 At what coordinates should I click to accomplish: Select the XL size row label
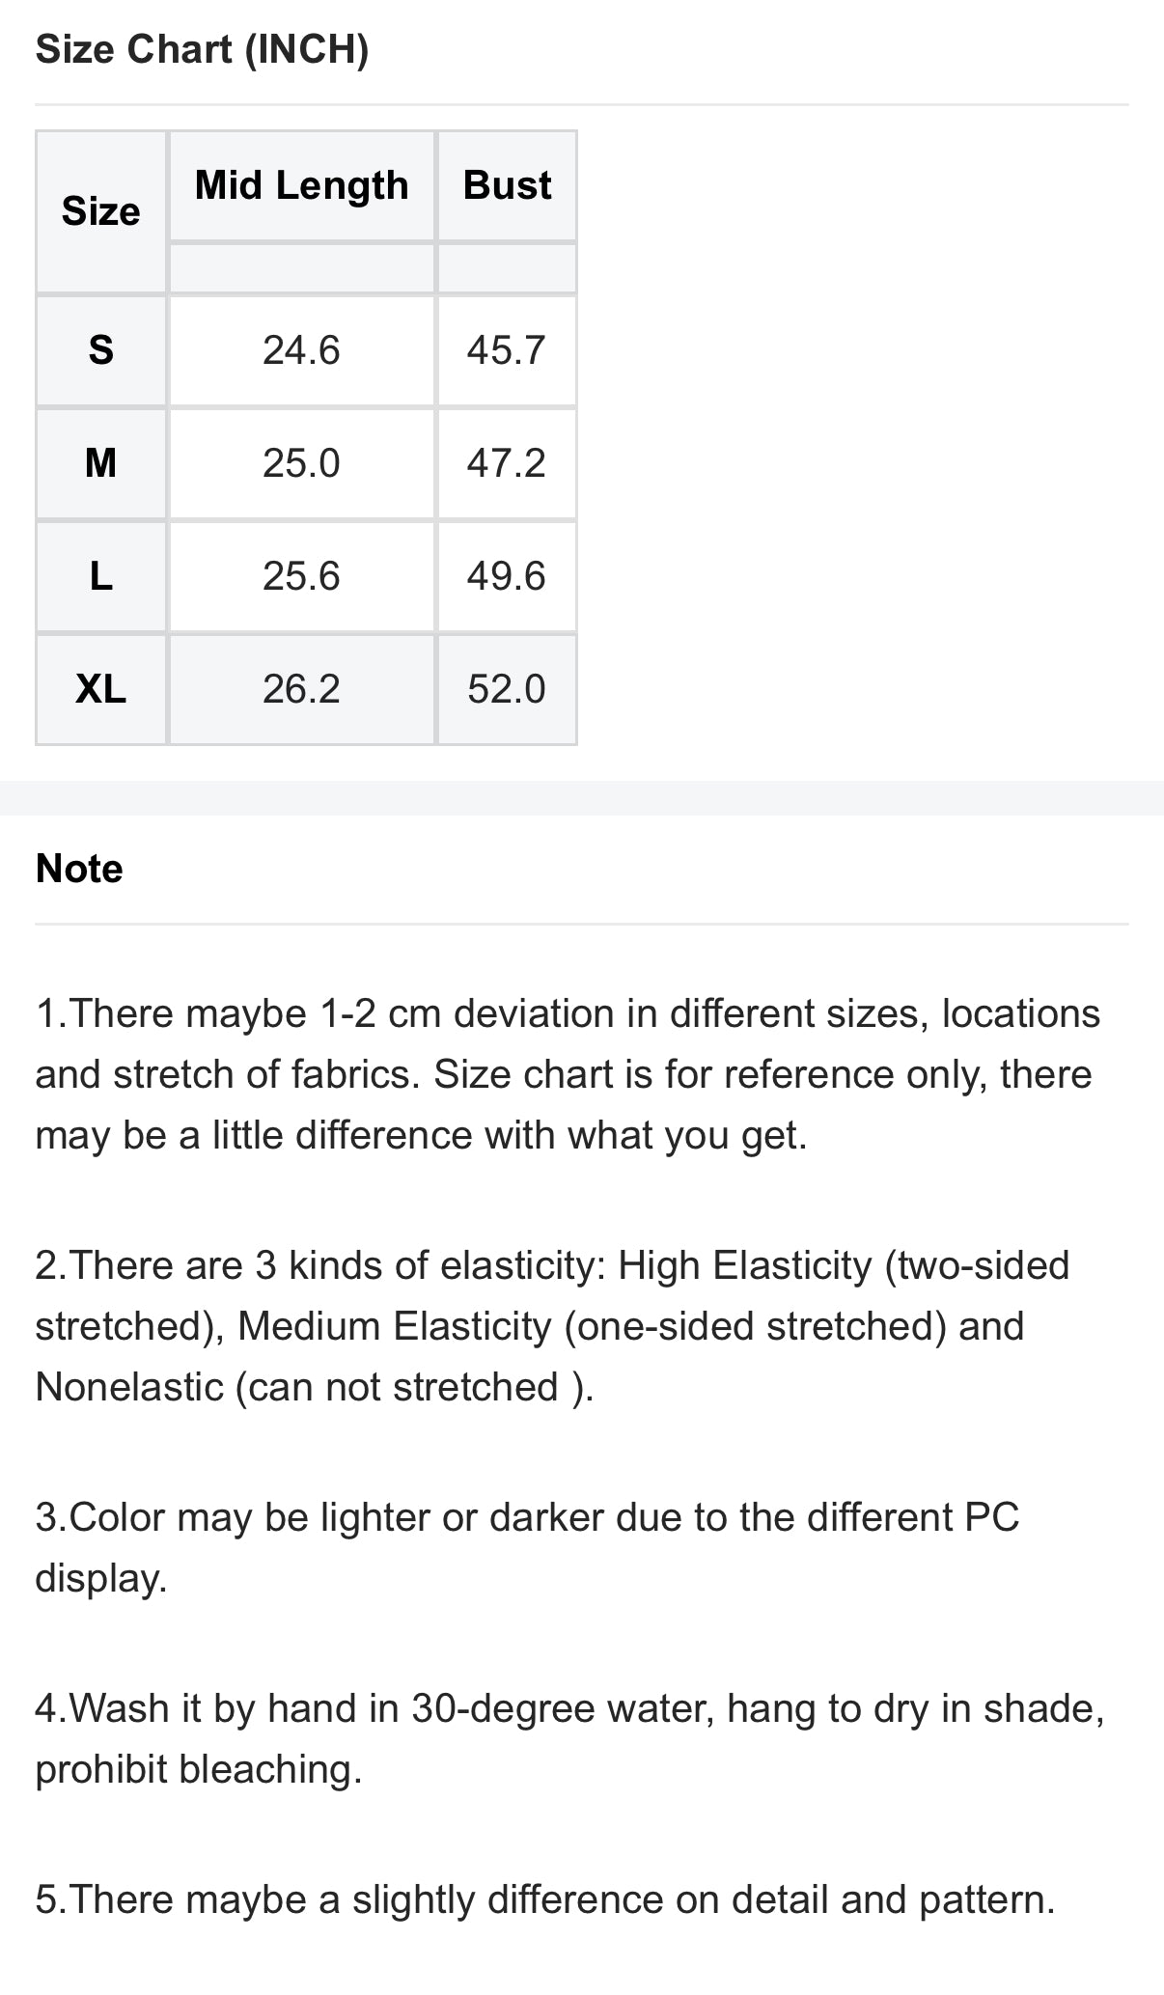100,689
